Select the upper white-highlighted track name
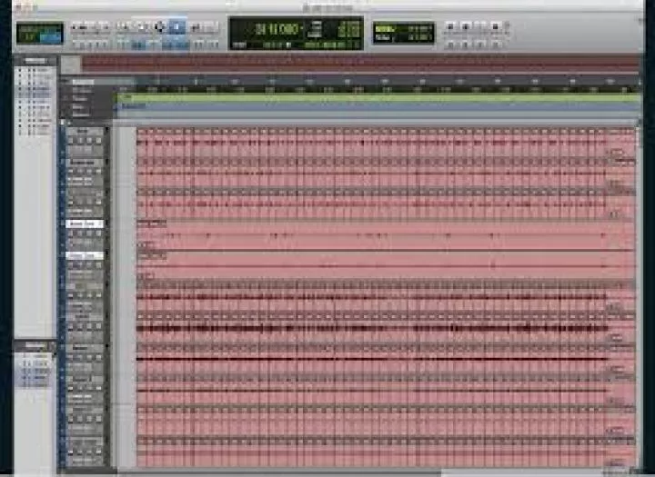The height and width of the screenshot is (477, 655). pyautogui.click(x=85, y=224)
